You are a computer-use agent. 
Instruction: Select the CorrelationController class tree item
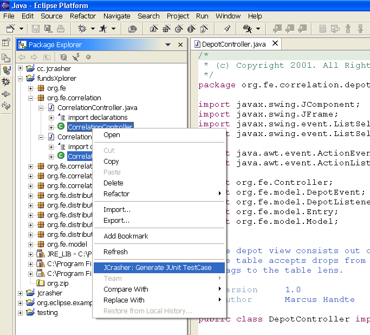[x=100, y=125]
